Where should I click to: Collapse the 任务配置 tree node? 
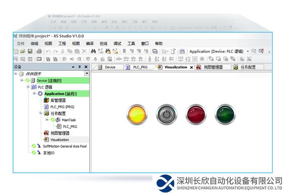pos(41,114)
